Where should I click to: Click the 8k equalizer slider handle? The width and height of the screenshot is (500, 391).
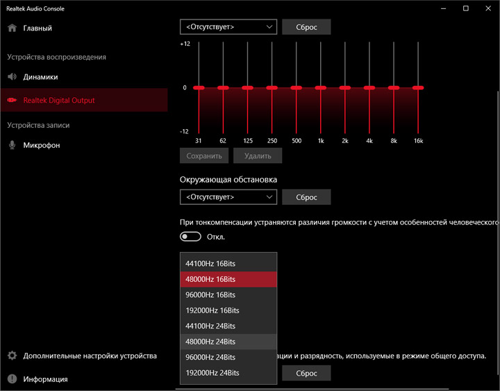point(394,88)
